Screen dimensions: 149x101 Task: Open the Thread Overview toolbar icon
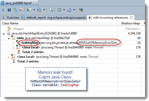29,10
